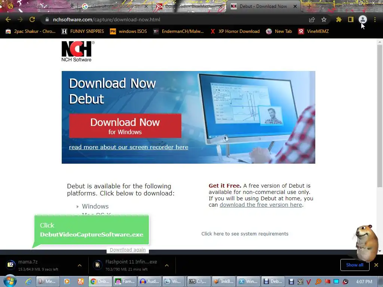
Task: Click here to see system requirements
Action: click(245, 234)
